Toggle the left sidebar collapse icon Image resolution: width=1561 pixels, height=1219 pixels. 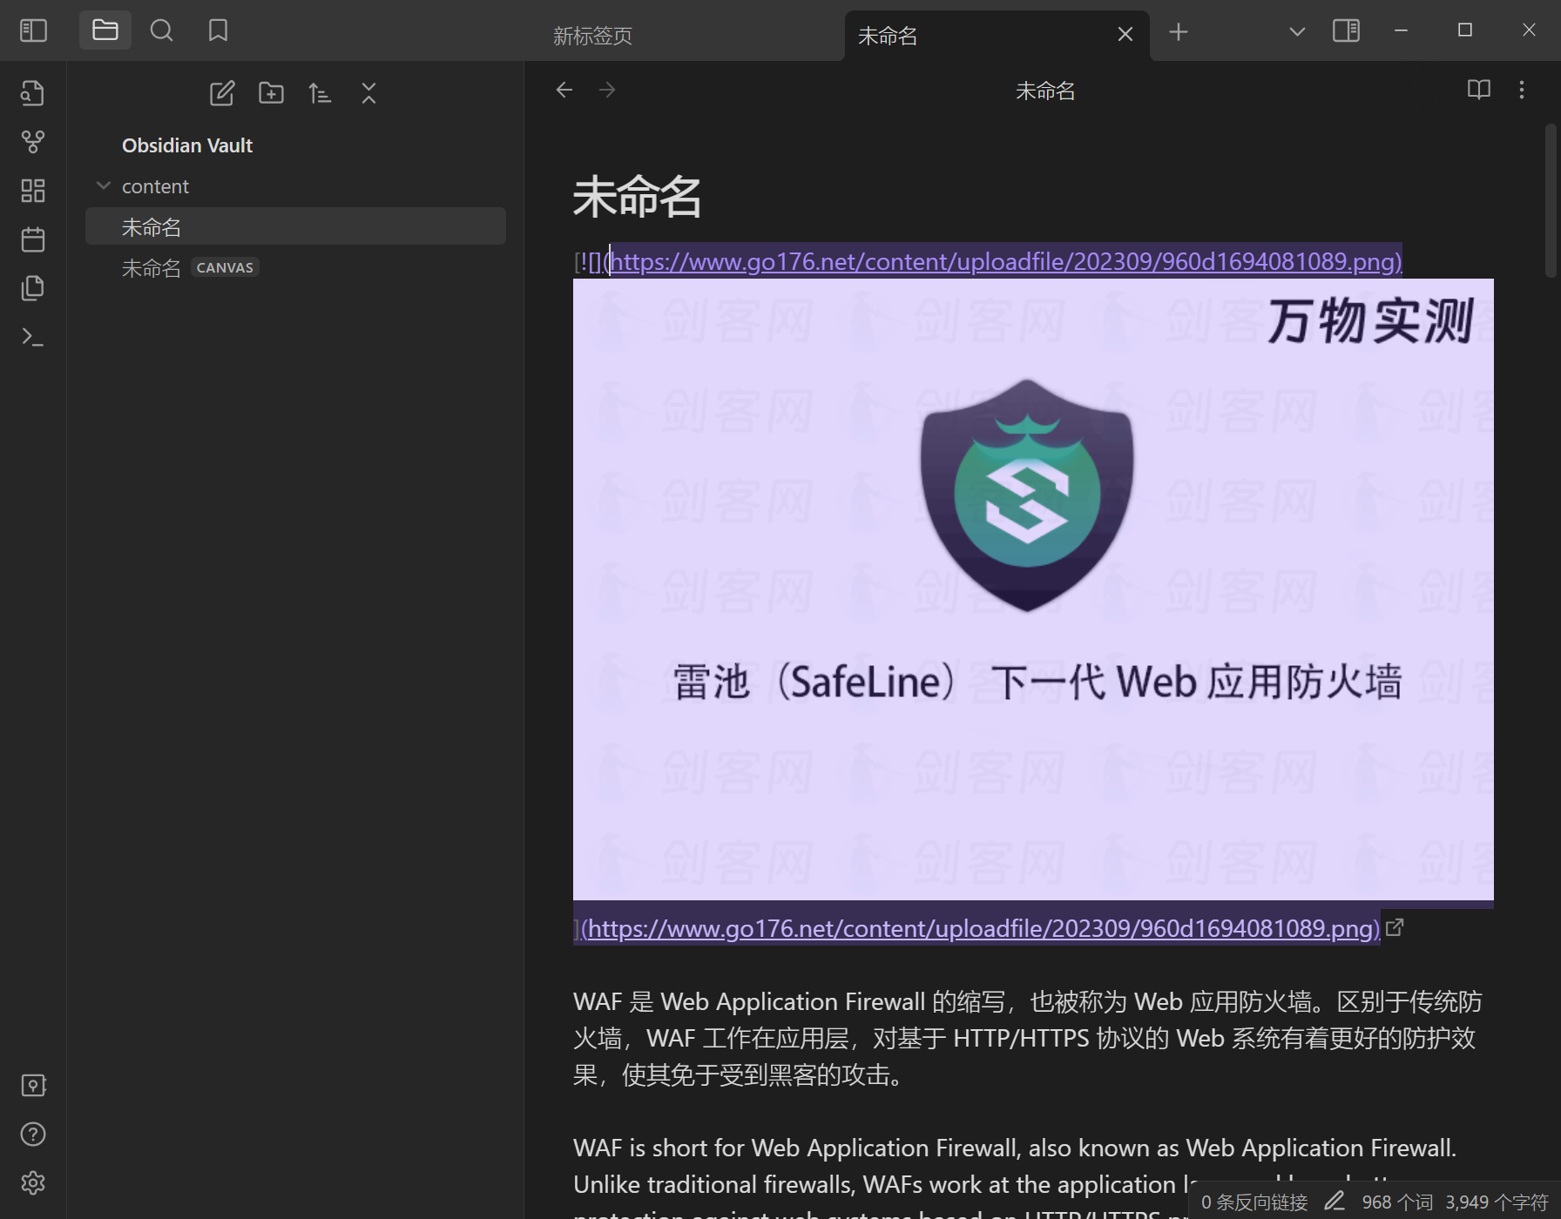click(33, 30)
